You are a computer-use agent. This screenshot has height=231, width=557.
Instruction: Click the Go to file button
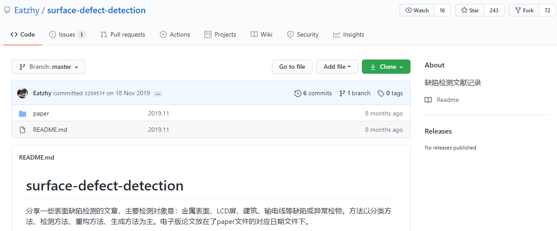[x=292, y=67]
